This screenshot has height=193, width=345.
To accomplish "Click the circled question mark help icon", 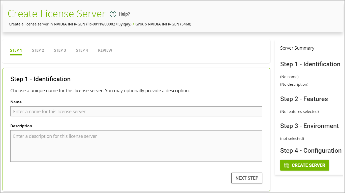I will 113,14.
